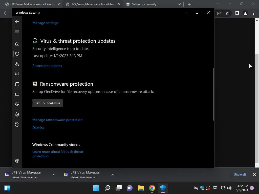Open Family options sidebar icon
This screenshot has width=259, height=194.
17,114
